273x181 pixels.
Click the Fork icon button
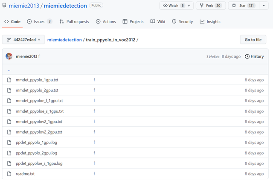(x=202, y=6)
